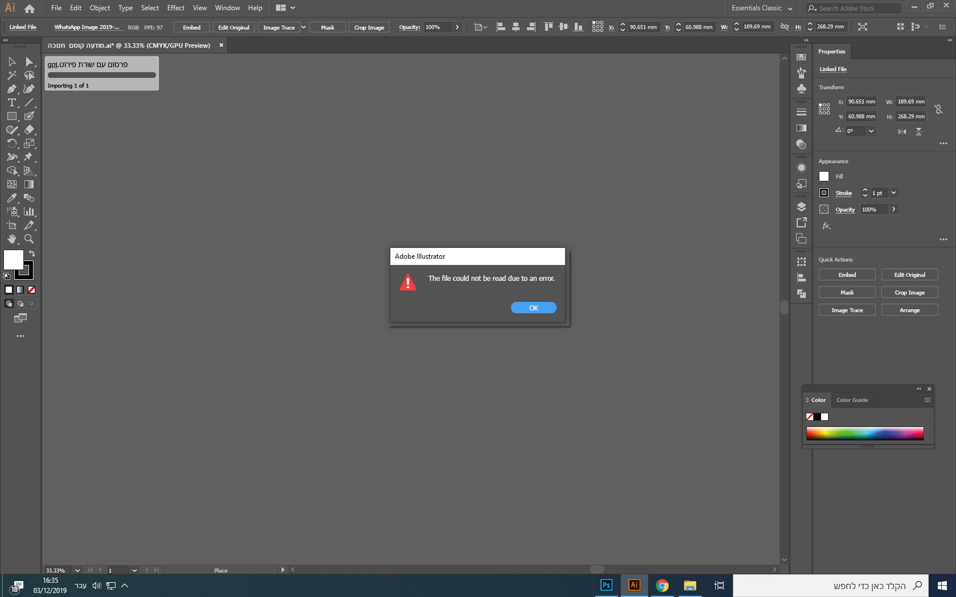Select the Eraser tool
956x597 pixels.
click(x=29, y=130)
